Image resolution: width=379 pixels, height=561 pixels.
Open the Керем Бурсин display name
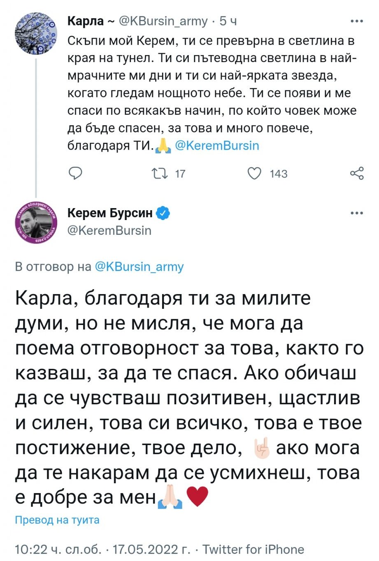tap(109, 213)
